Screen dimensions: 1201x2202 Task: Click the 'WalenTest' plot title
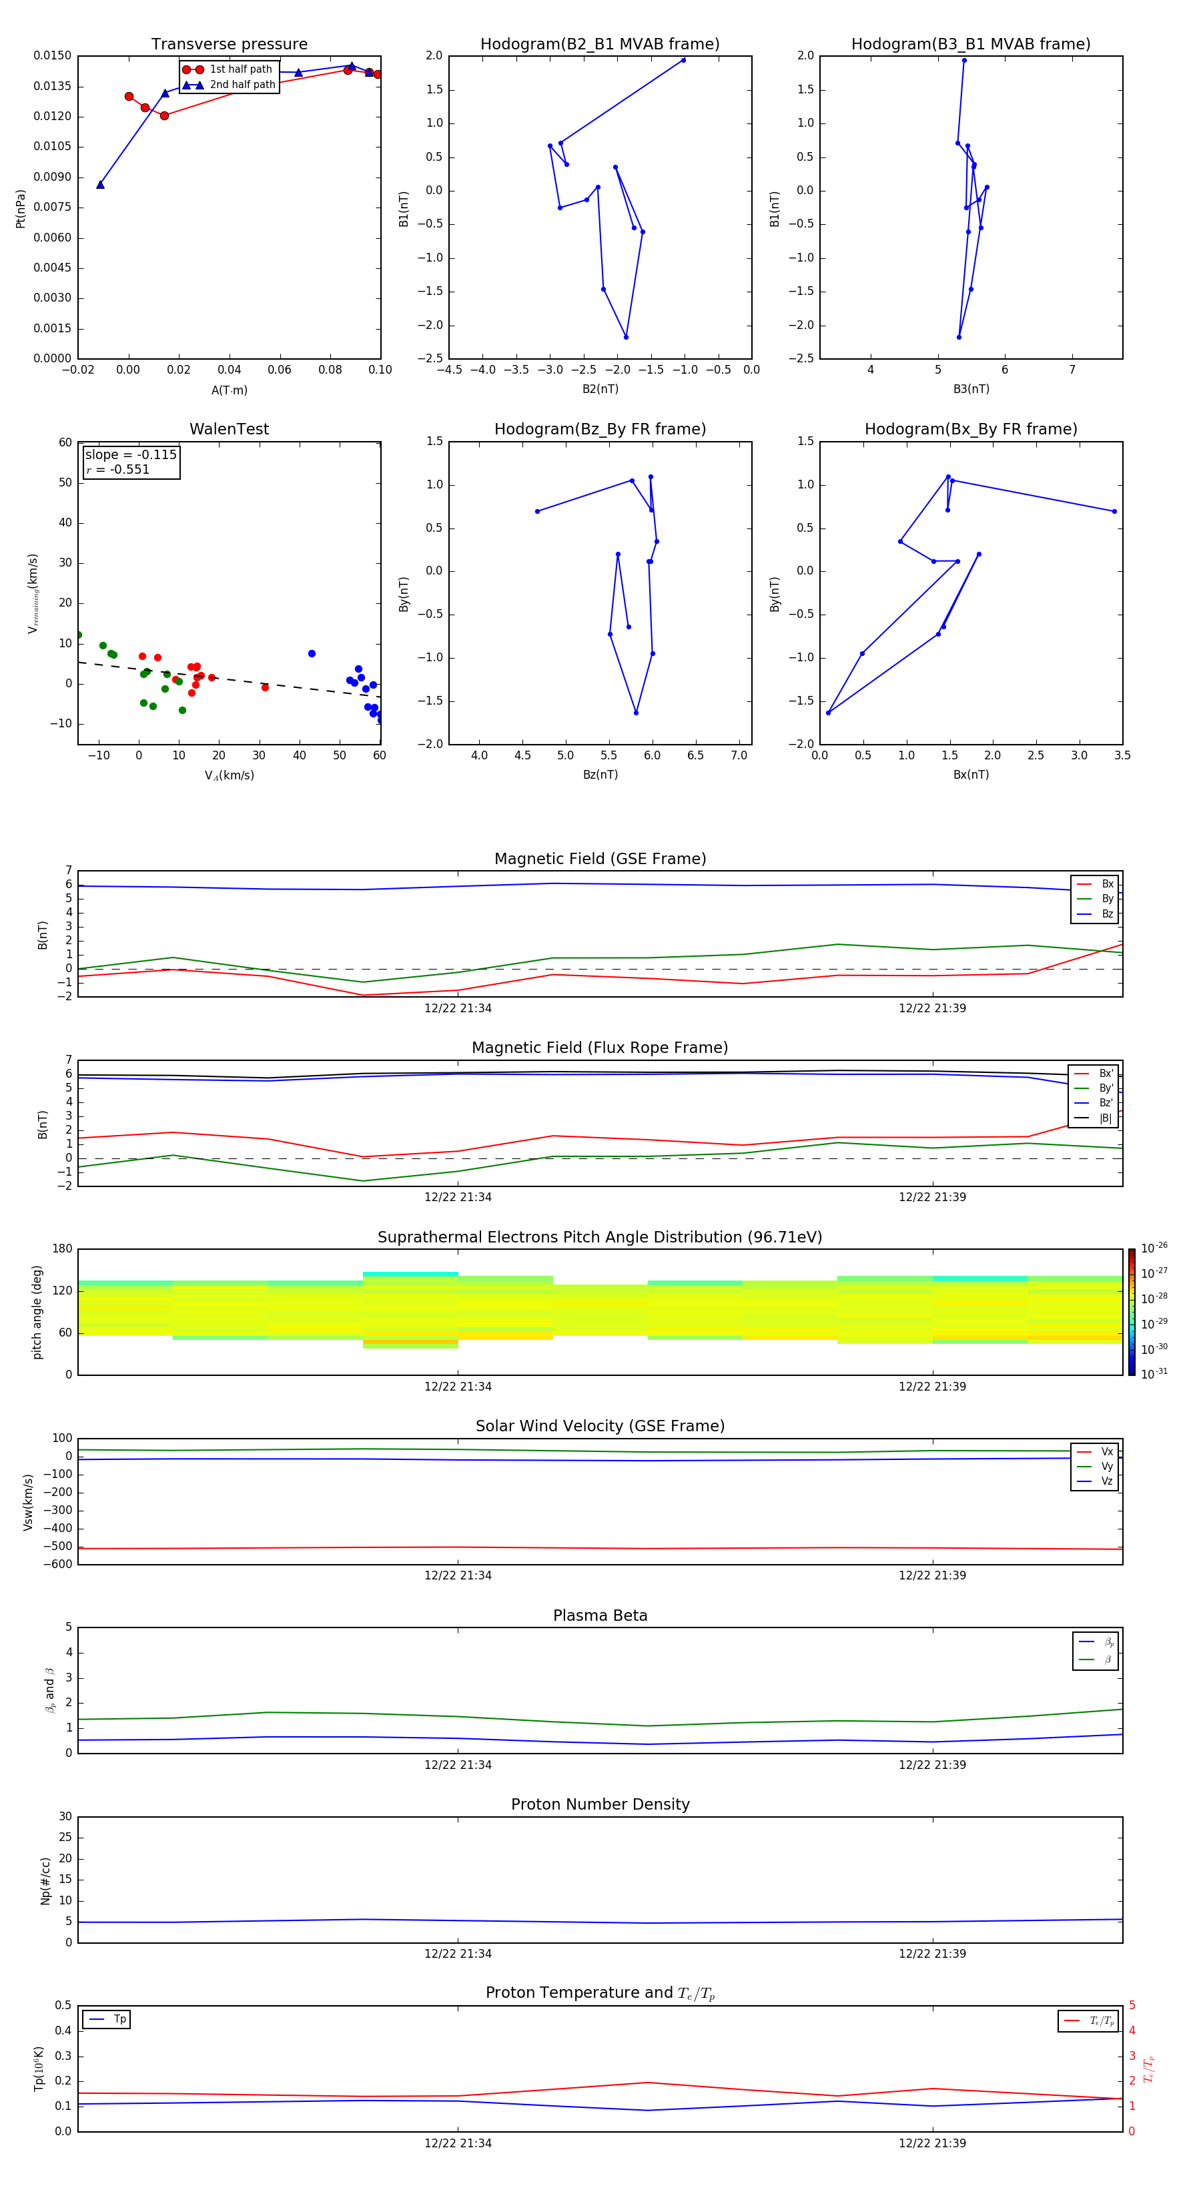pos(229,429)
